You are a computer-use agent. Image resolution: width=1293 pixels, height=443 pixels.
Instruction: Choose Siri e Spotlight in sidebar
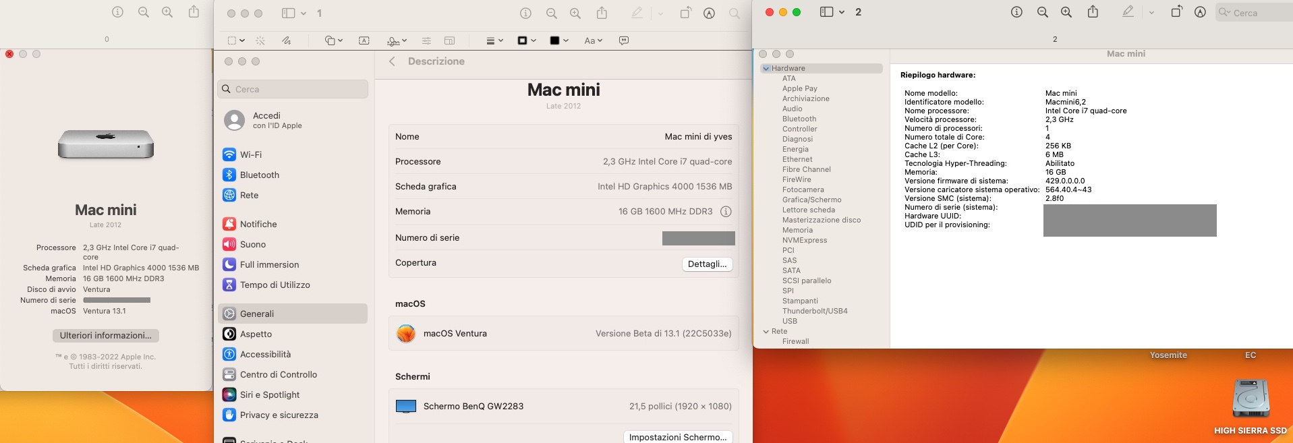pyautogui.click(x=293, y=394)
